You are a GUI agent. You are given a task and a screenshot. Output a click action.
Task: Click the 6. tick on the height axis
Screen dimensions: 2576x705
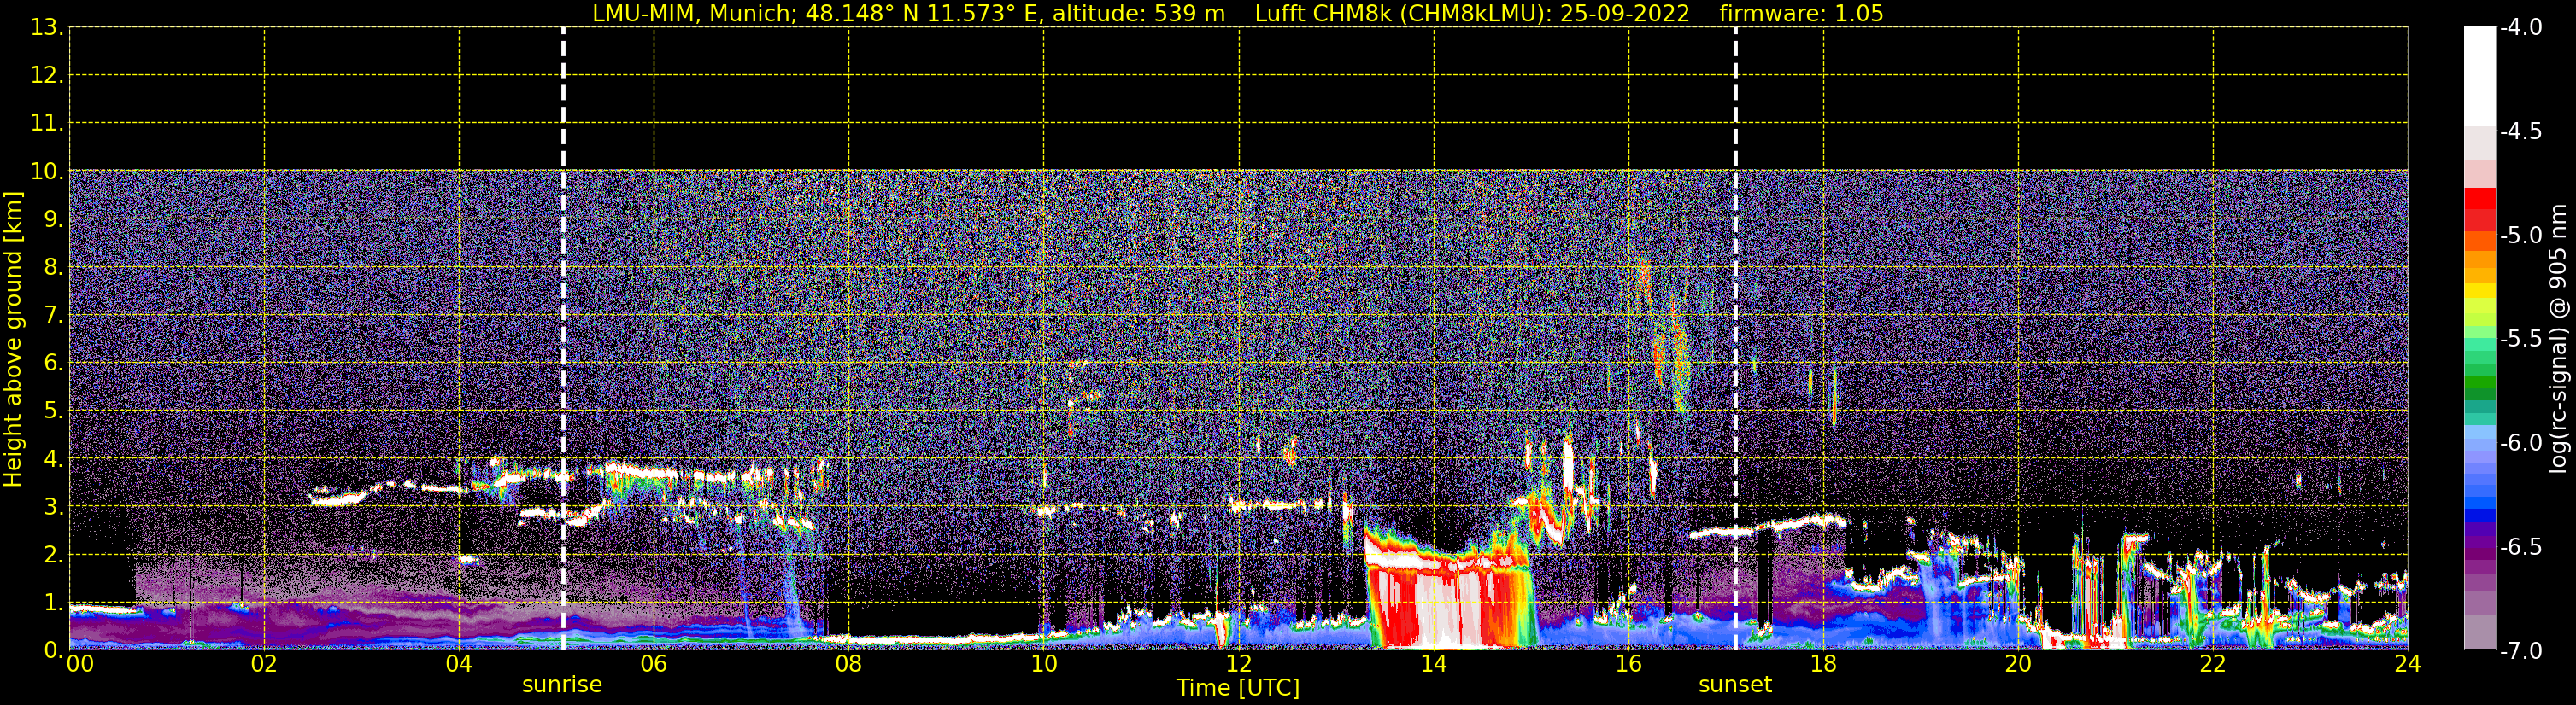click(x=53, y=364)
